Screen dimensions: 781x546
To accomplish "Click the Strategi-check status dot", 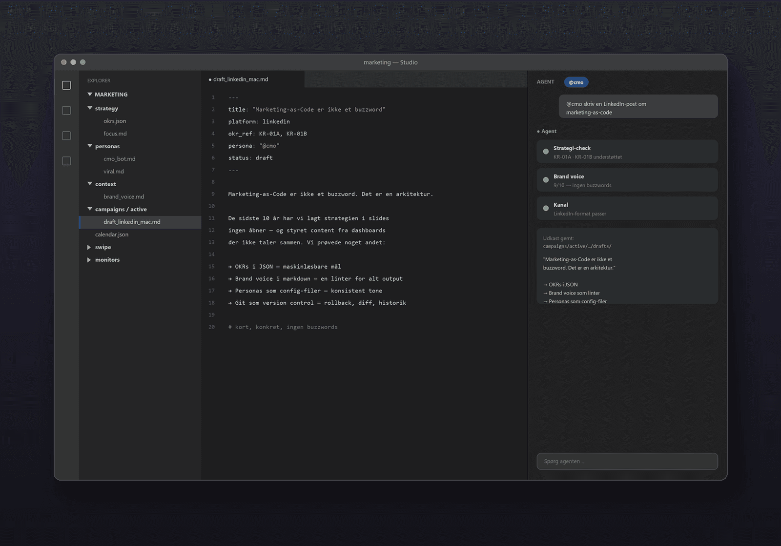I will click(x=546, y=152).
